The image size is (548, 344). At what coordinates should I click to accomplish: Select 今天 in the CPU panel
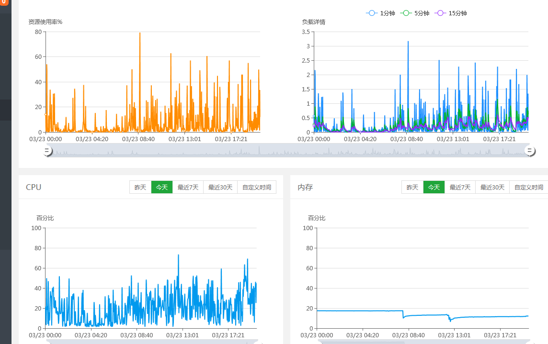pos(161,188)
